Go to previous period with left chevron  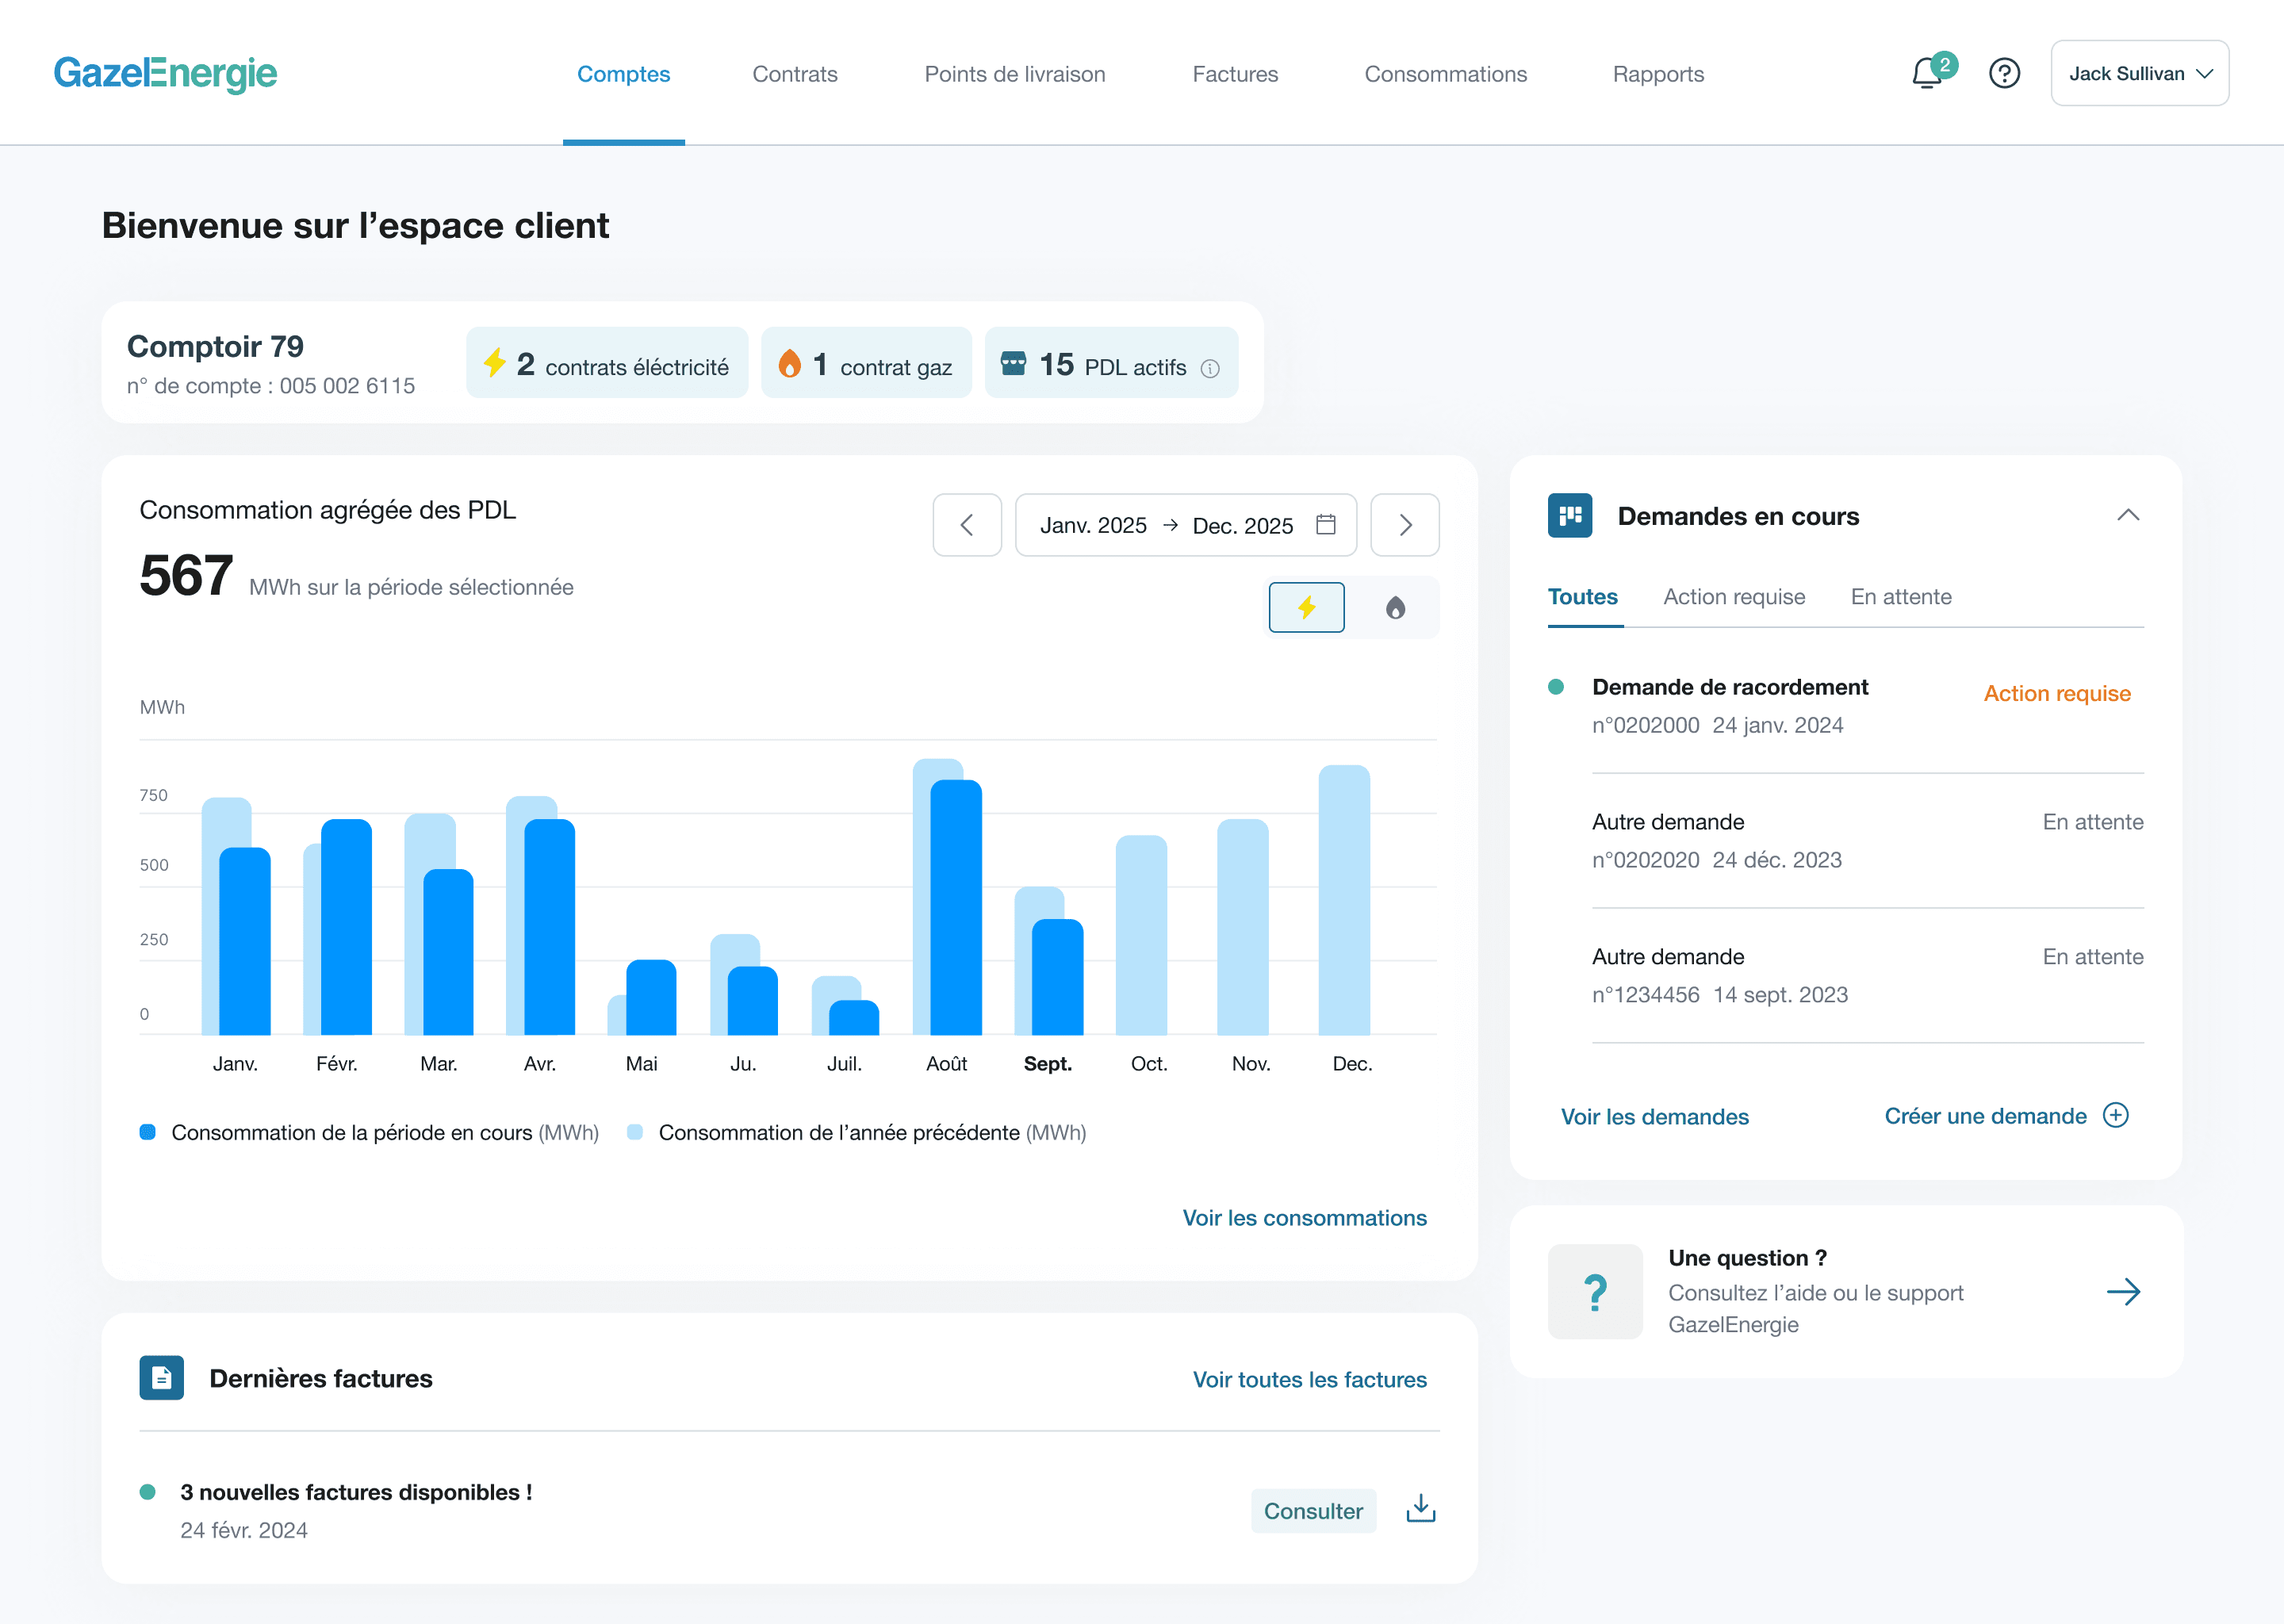click(x=966, y=525)
